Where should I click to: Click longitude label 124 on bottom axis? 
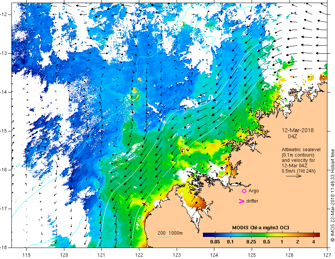point(214,255)
